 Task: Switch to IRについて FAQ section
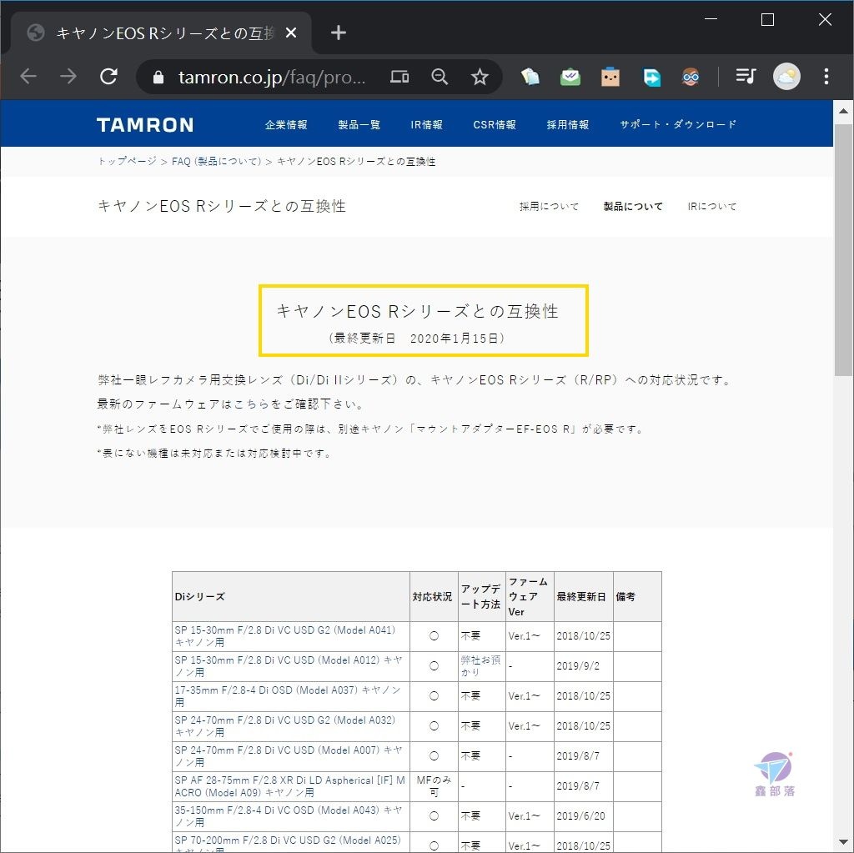tap(712, 207)
